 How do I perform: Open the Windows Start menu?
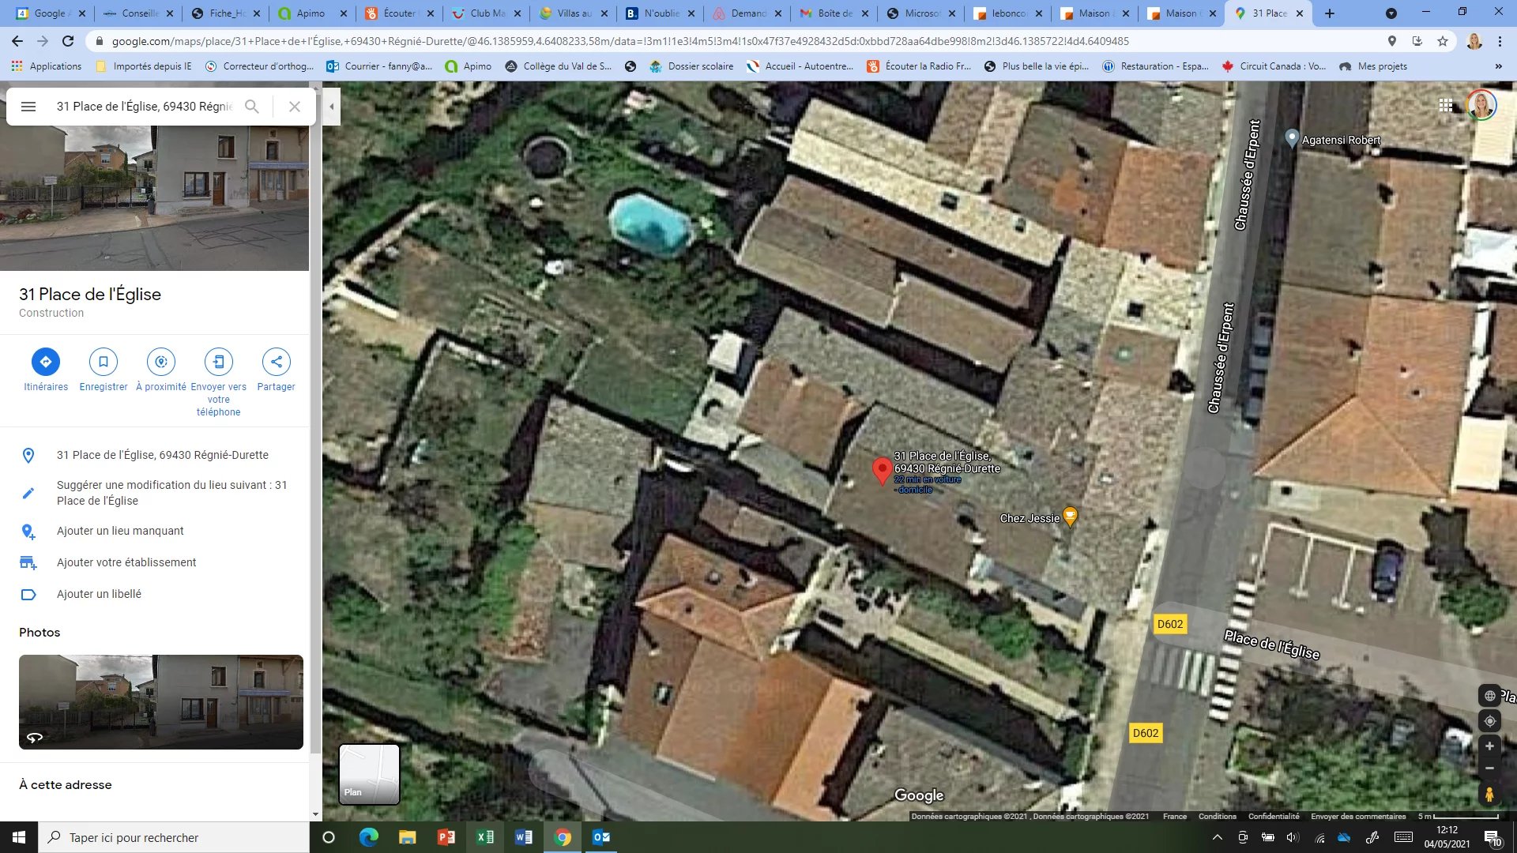tap(19, 837)
